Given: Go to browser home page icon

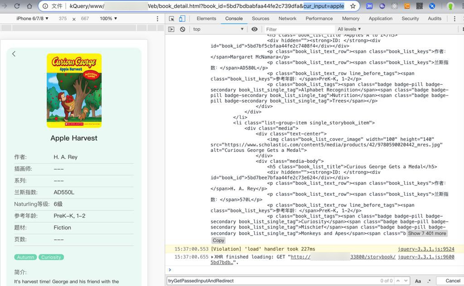Looking at the screenshot, I should (x=29, y=6).
